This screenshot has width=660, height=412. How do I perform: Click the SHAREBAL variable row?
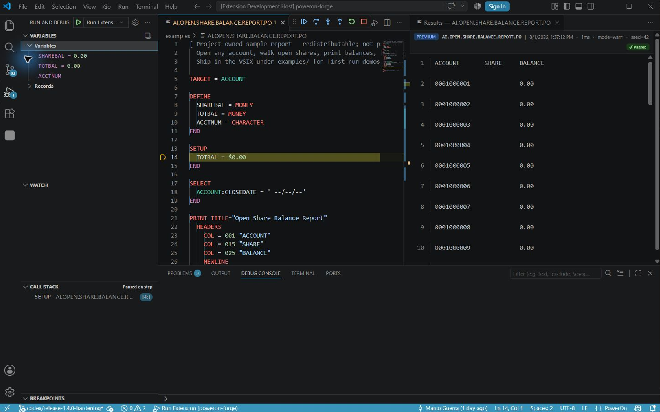[x=89, y=56]
